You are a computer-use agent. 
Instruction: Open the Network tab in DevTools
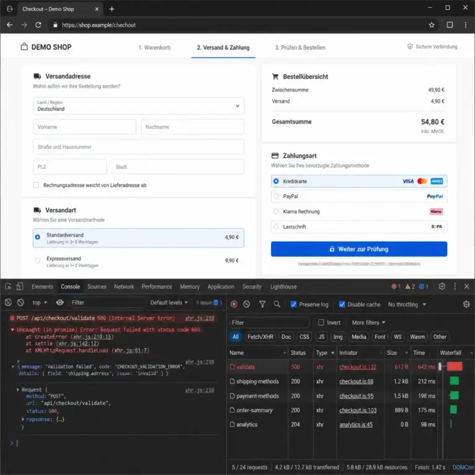click(124, 286)
